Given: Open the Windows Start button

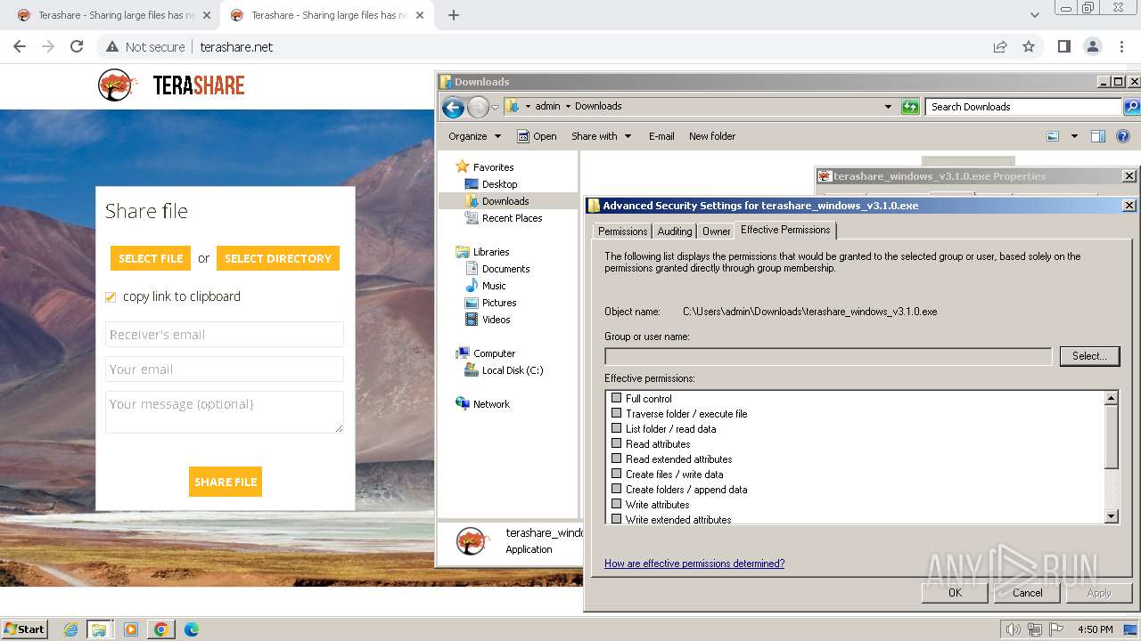Looking at the screenshot, I should pyautogui.click(x=24, y=629).
